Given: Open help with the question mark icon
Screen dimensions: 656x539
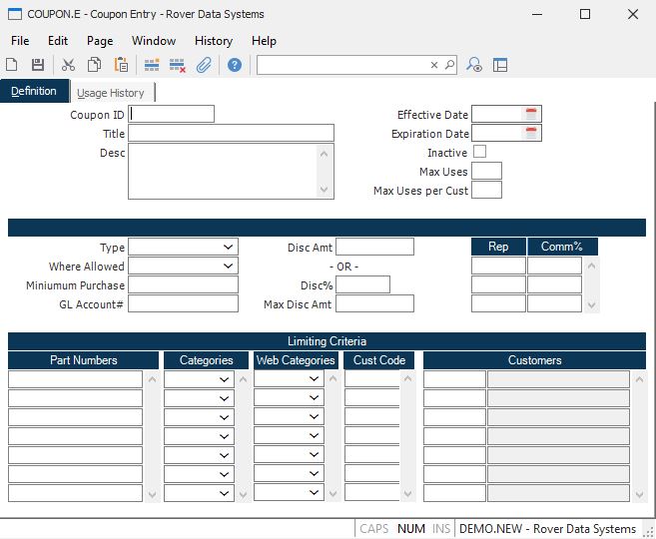Looking at the screenshot, I should pyautogui.click(x=235, y=65).
